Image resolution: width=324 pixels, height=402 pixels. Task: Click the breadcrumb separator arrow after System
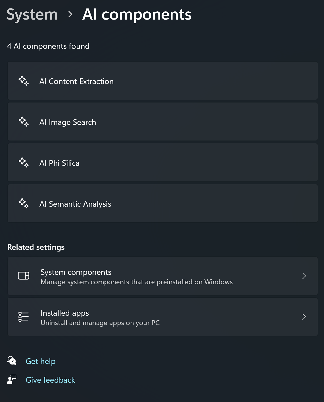(x=71, y=15)
